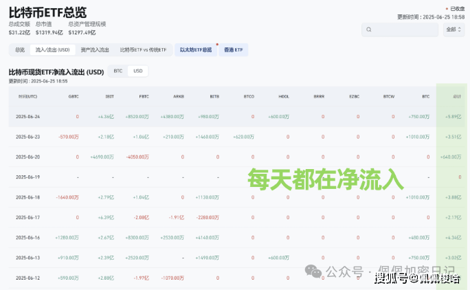Click the ARKB column header
This screenshot has height=290, width=470.
[x=179, y=97]
